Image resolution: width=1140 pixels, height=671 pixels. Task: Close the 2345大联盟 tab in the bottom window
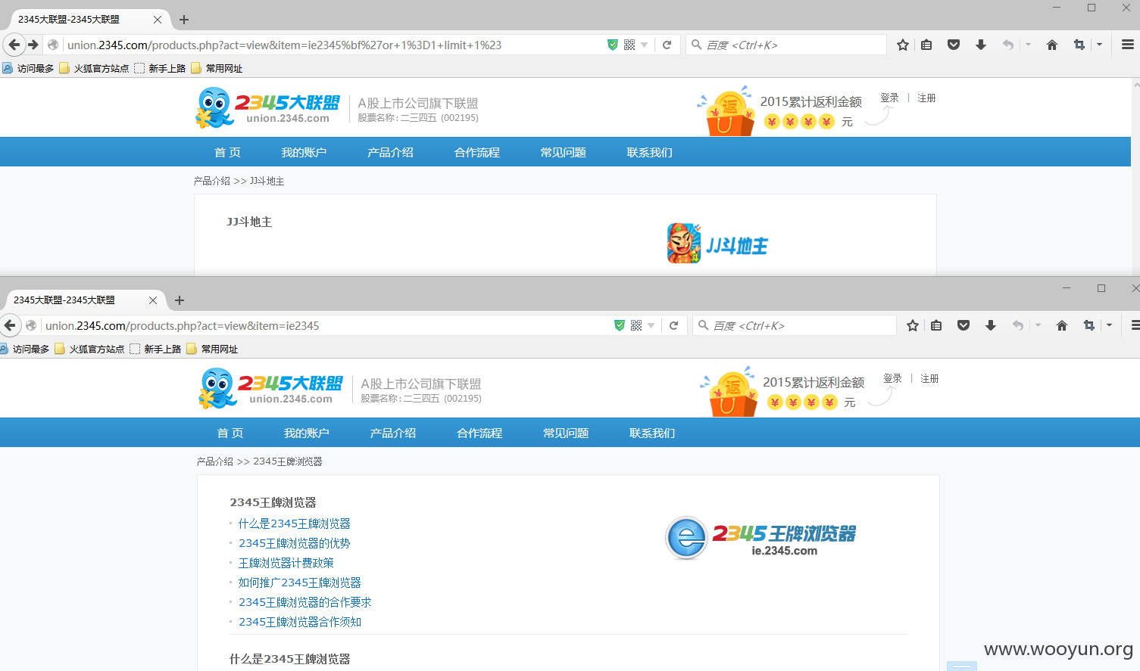153,300
